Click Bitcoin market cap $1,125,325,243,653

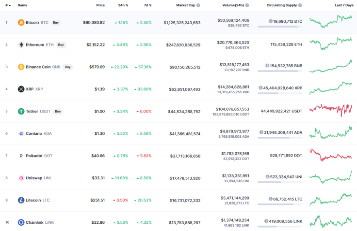click(x=182, y=23)
